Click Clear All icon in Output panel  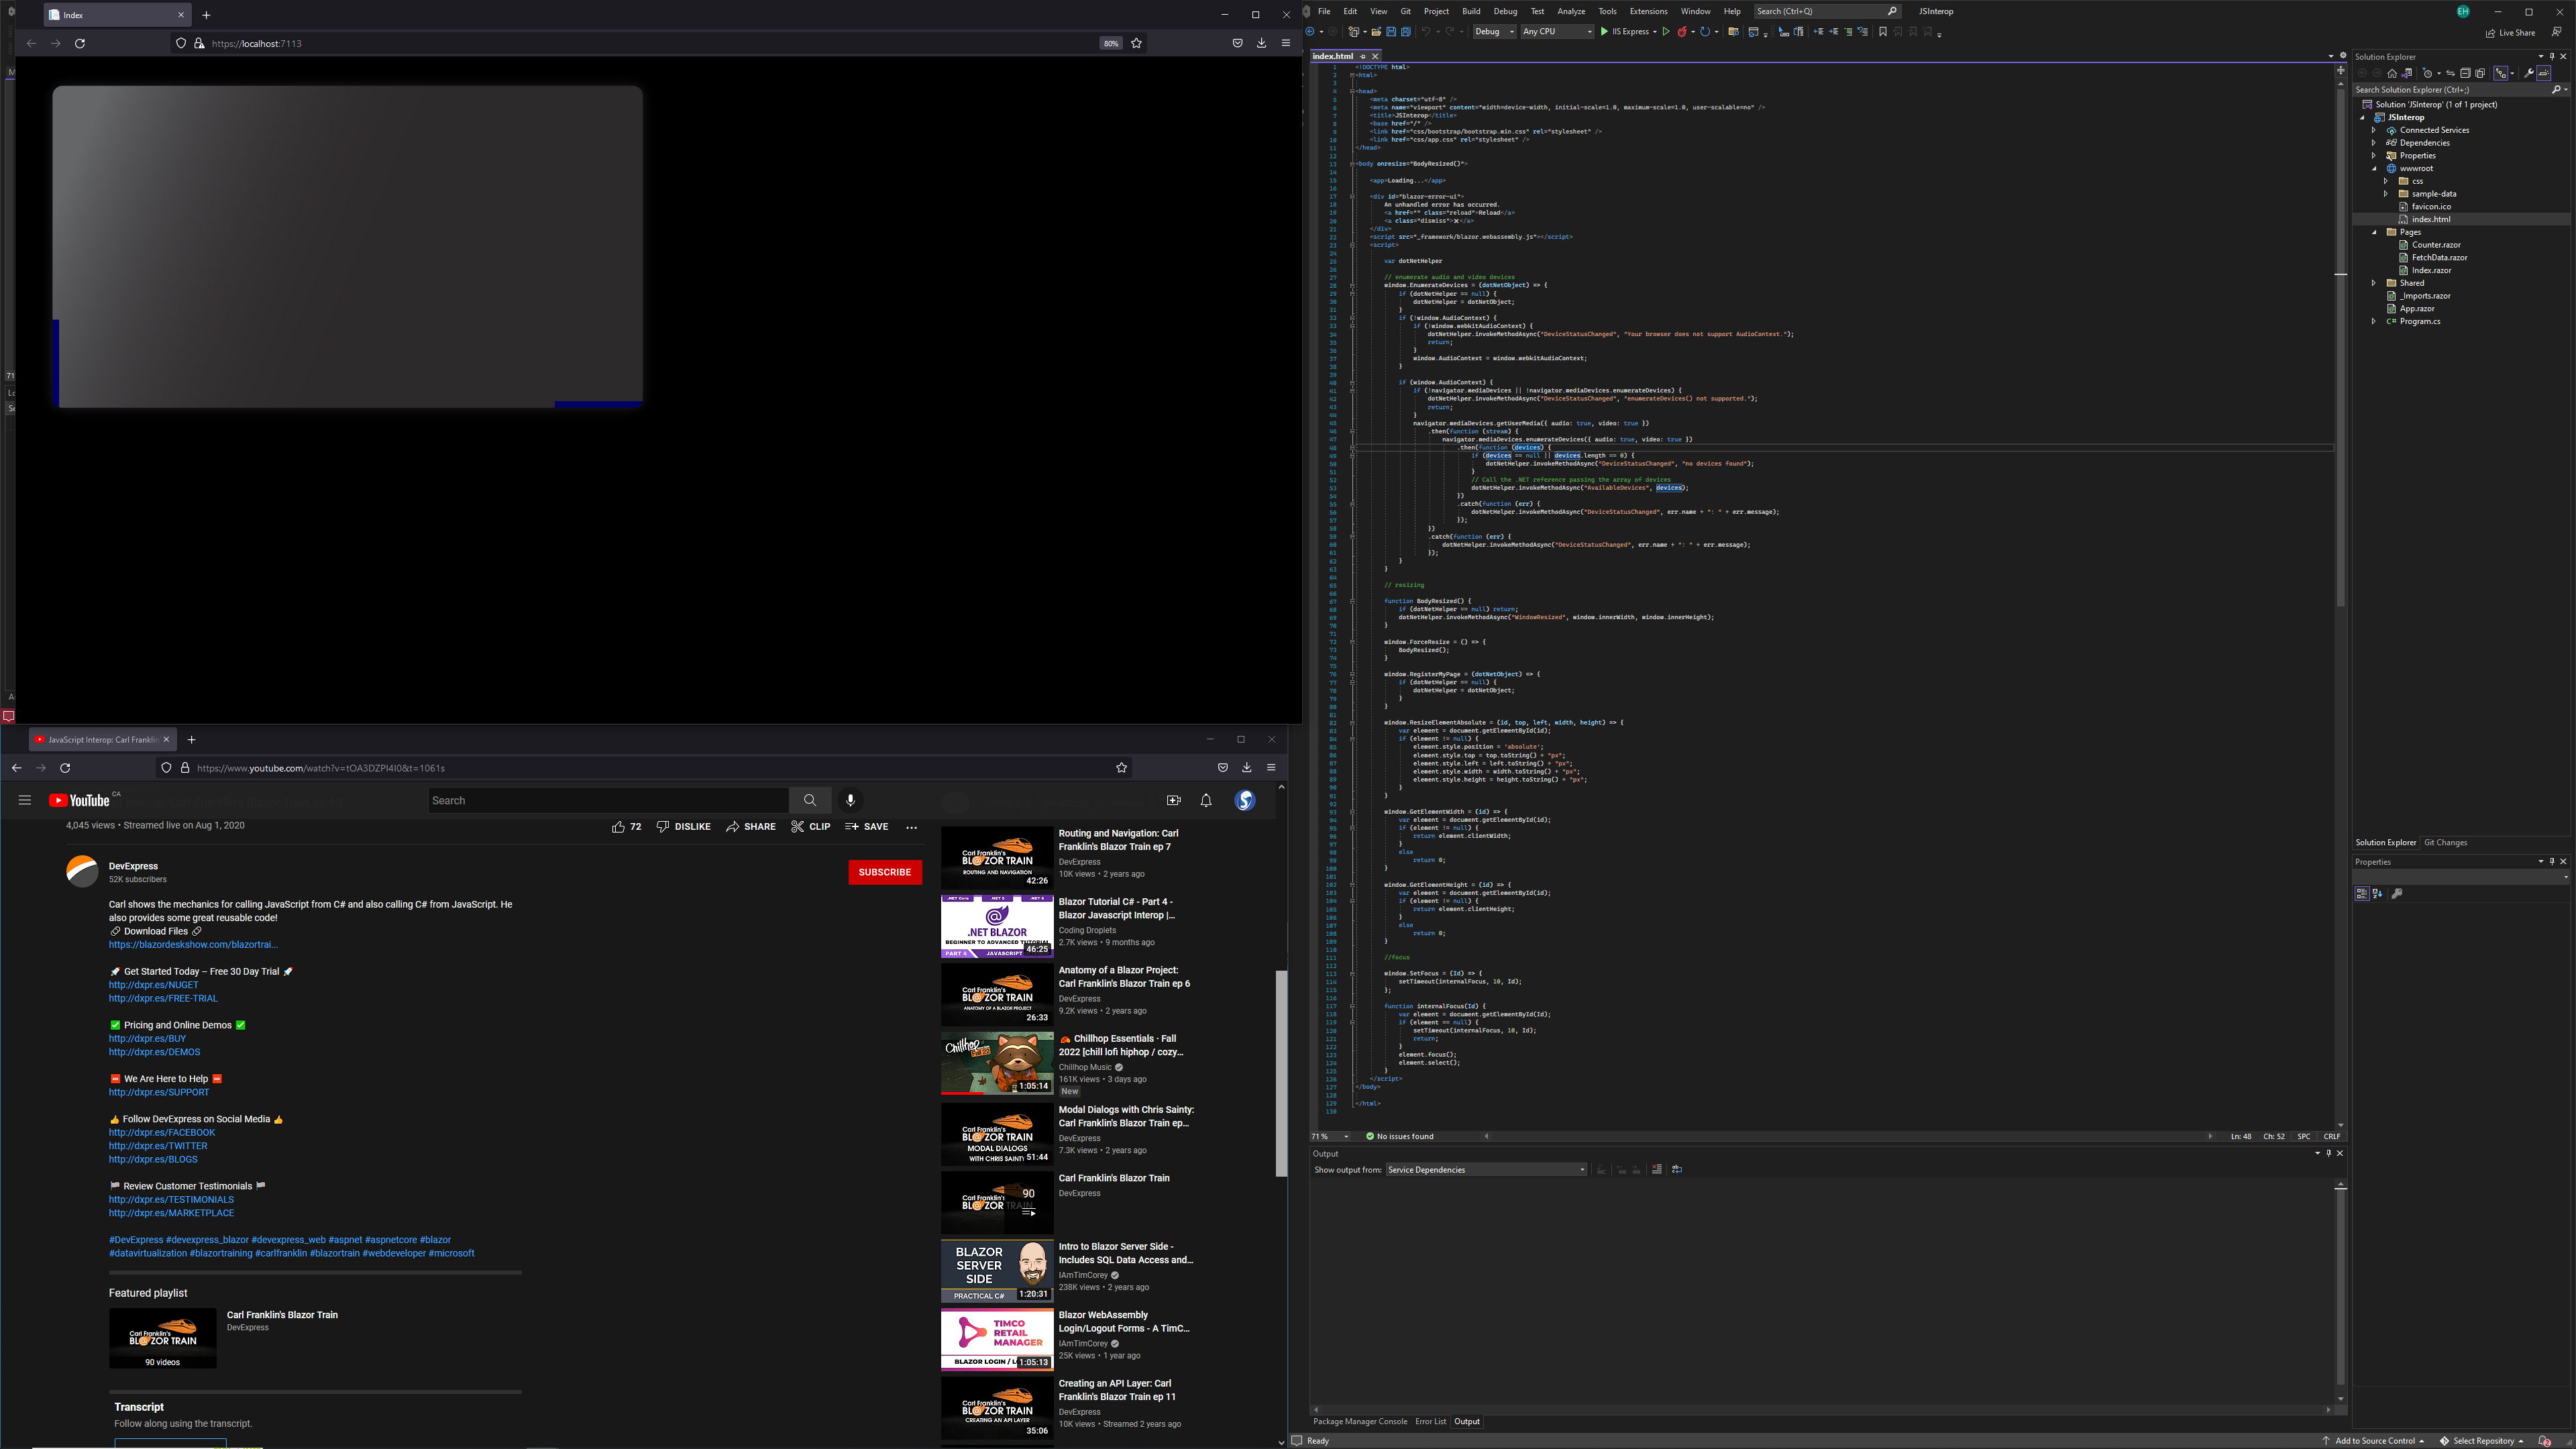tap(1656, 1169)
